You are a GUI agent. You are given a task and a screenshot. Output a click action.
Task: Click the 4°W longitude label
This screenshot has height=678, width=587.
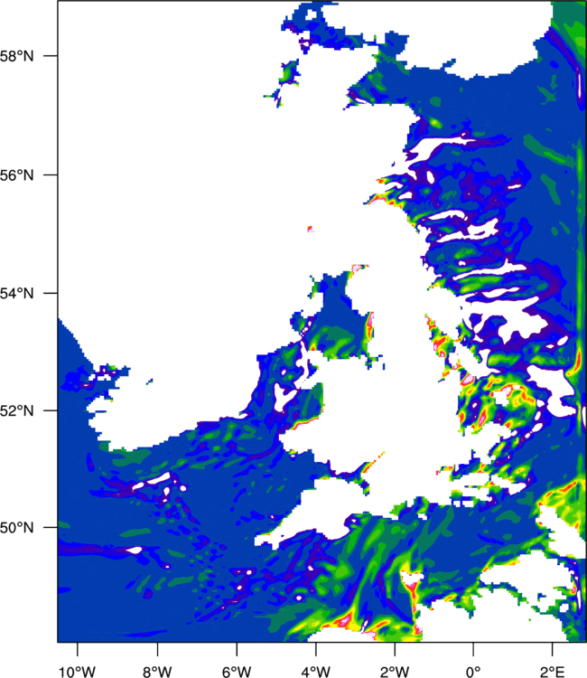pos(316,672)
